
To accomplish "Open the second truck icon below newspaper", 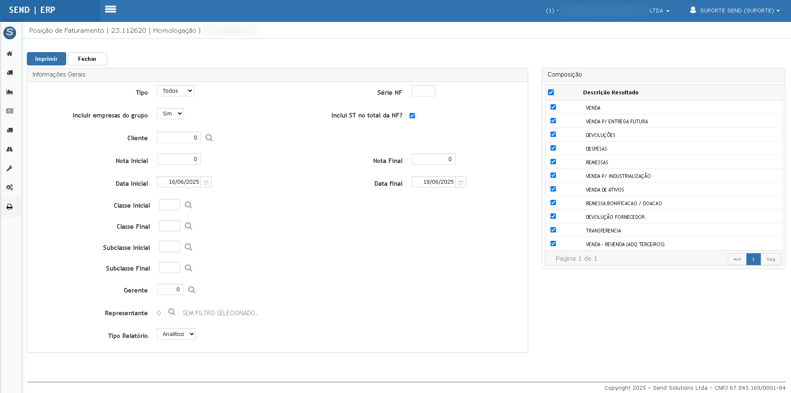I will pos(10,130).
